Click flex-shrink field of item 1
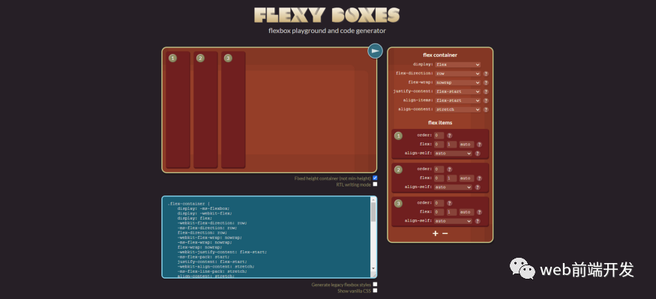 point(451,145)
